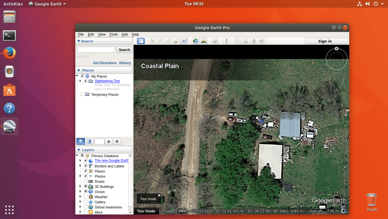Open the View menu
Screen dimensions: 388x219
tap(102, 34)
